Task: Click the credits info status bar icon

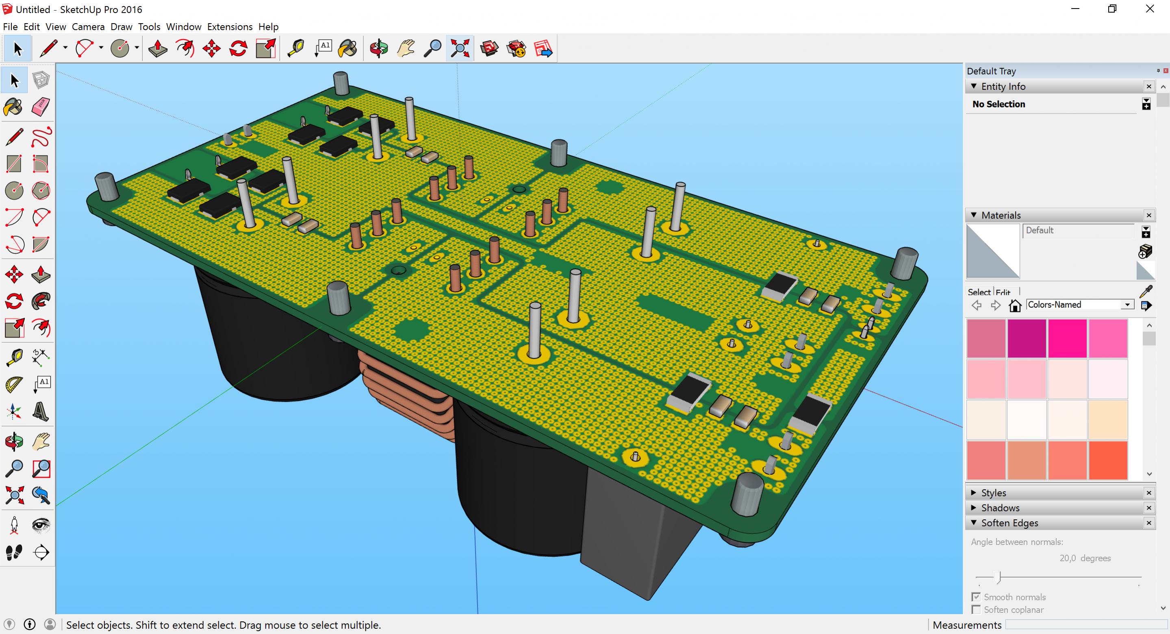Action: tap(30, 625)
